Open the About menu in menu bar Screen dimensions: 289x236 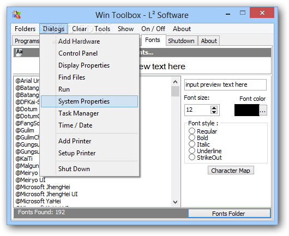(182, 29)
